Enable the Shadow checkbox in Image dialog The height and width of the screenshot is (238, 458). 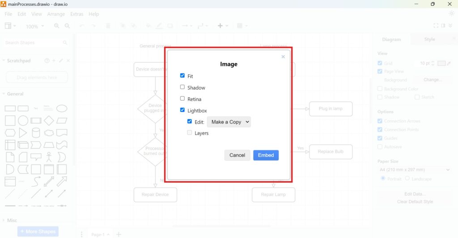click(x=182, y=87)
